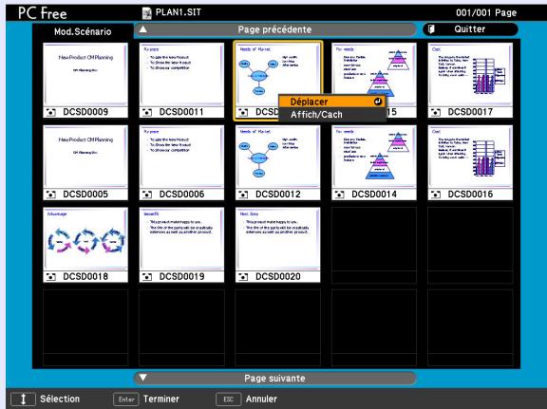
Task: Click the Quitter exit icon
Action: pos(431,28)
